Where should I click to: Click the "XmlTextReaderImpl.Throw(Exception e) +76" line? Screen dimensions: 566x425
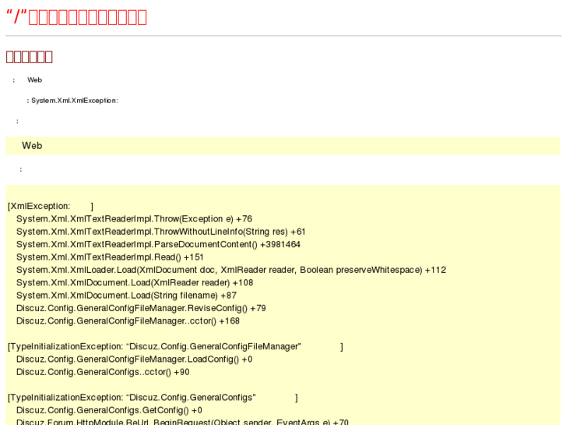pos(134,219)
